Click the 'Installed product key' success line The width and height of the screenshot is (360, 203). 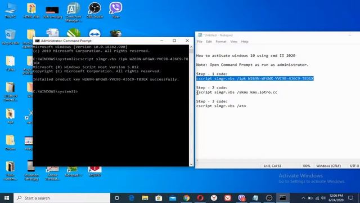coord(106,80)
